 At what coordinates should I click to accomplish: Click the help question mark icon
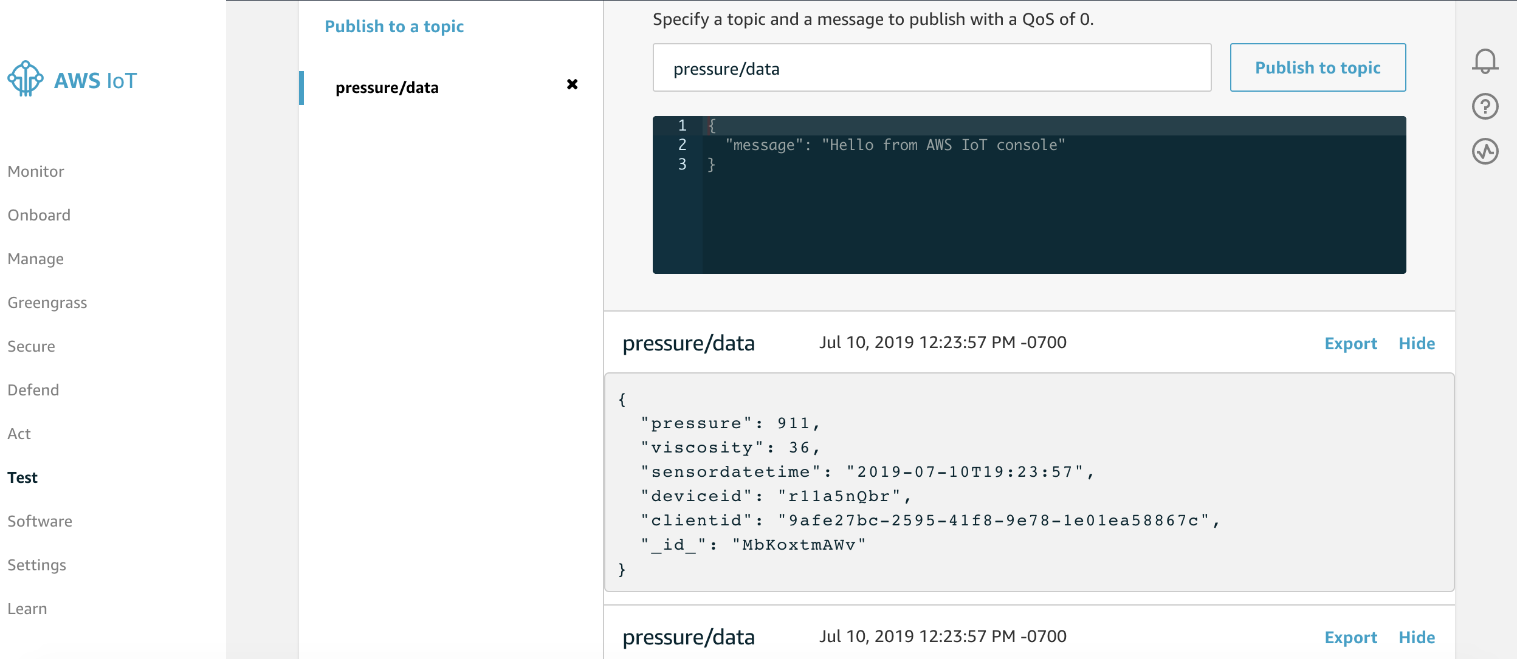(1484, 107)
